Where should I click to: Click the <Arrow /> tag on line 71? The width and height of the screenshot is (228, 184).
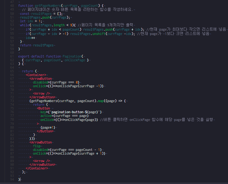click(41, 93)
